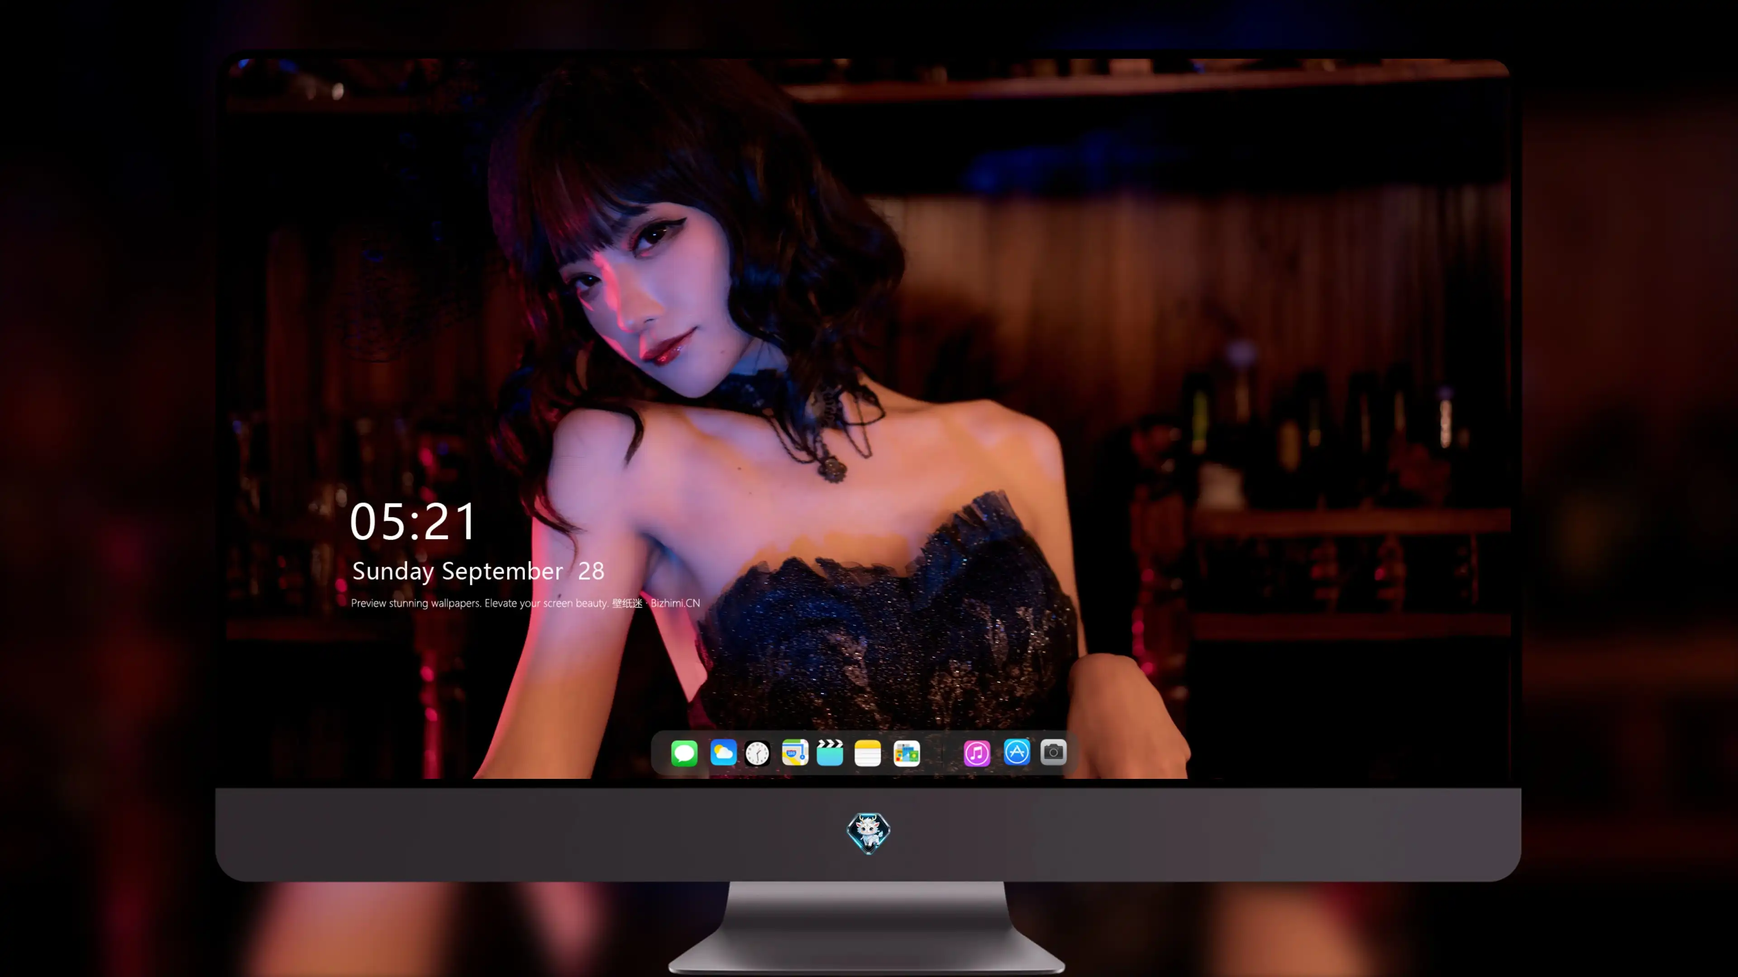This screenshot has width=1738, height=977.
Task: Select the date text Sunday September 28
Action: coord(477,571)
